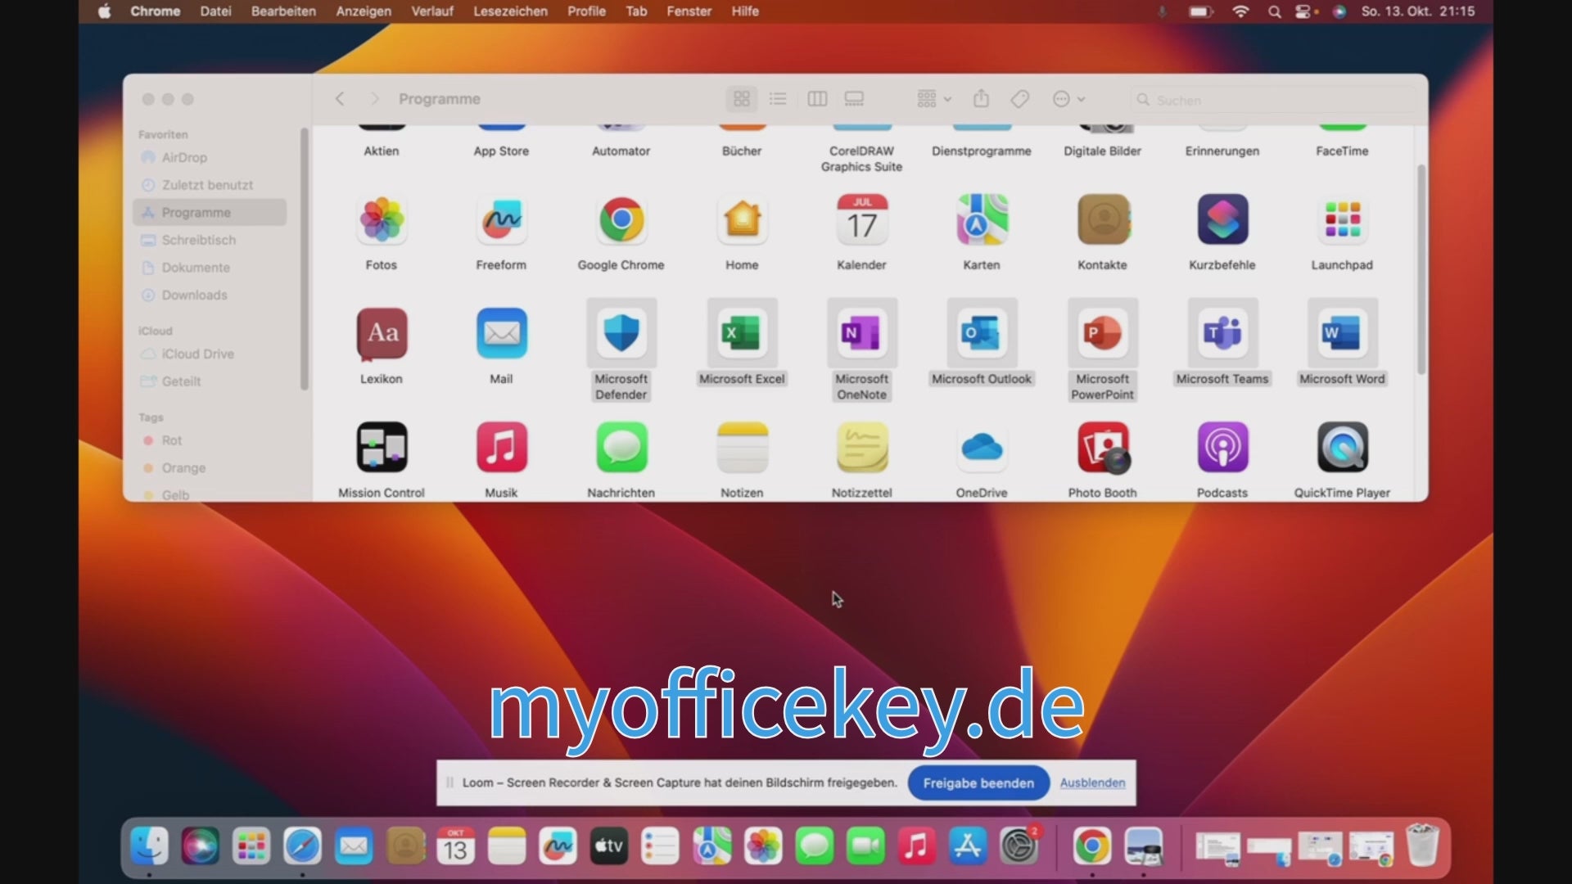
Task: Go back in Finder navigation
Action: click(340, 99)
